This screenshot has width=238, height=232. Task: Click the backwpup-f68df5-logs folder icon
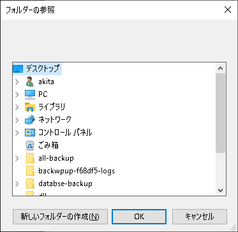(30, 171)
